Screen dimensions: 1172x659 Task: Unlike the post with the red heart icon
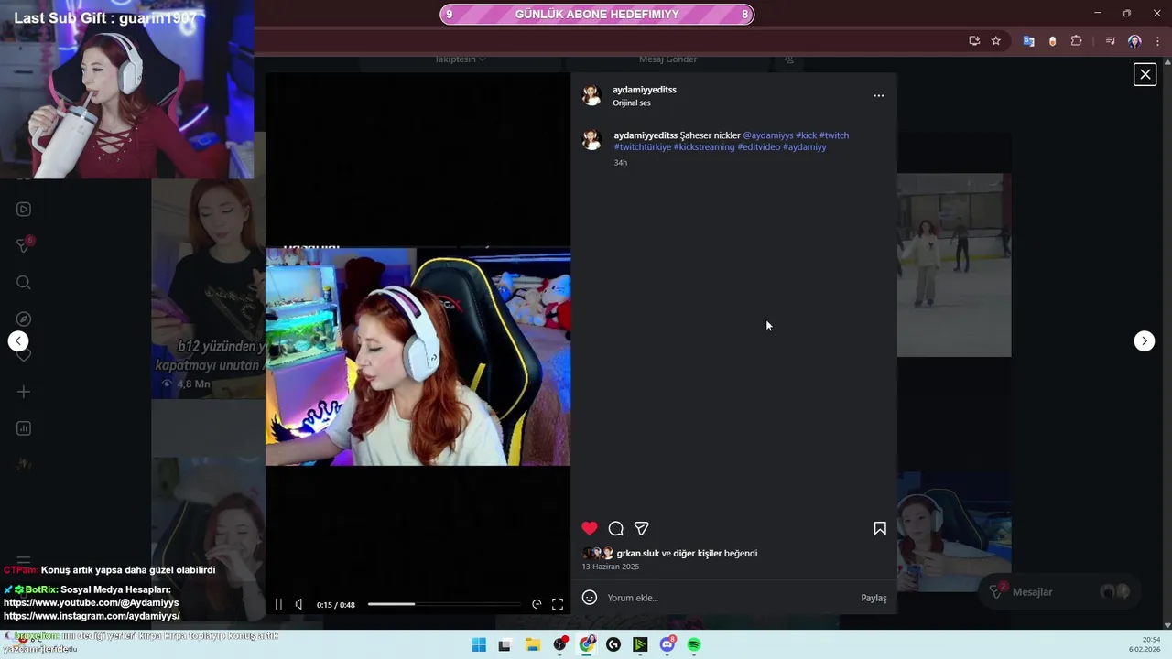pos(590,528)
